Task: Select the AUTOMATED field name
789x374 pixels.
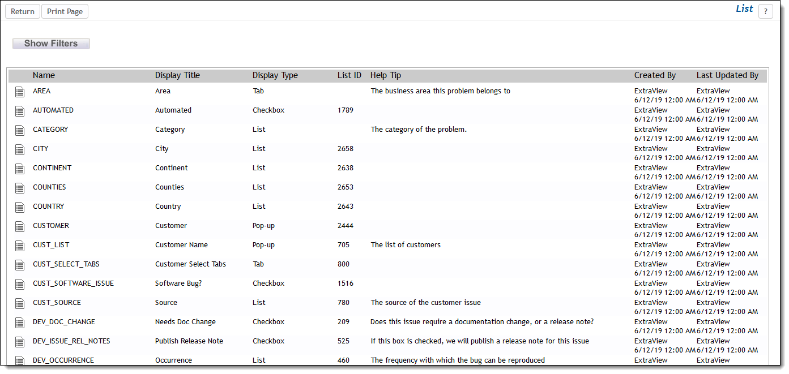Action: pos(53,110)
